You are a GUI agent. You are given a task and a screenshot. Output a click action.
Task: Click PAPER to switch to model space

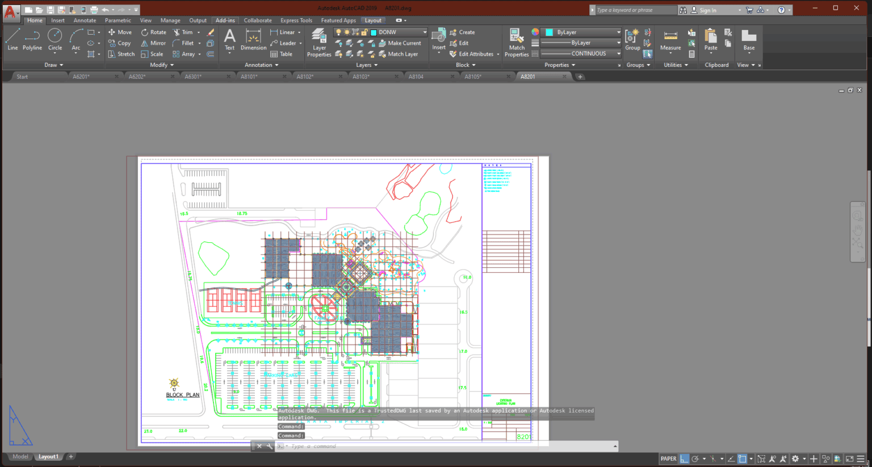pyautogui.click(x=668, y=458)
